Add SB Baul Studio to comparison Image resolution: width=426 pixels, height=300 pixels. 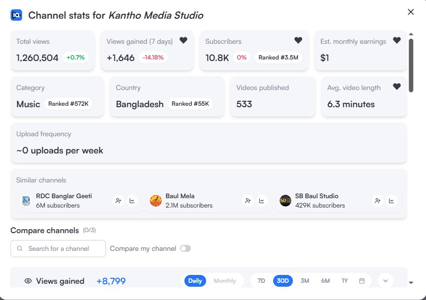[x=378, y=201]
